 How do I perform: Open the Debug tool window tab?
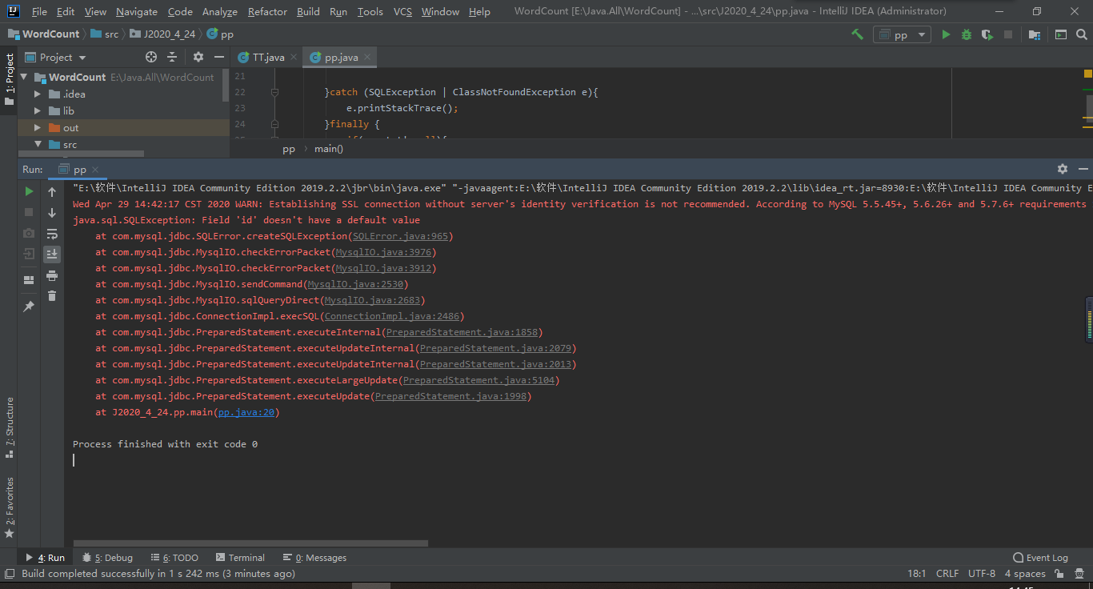click(x=106, y=558)
